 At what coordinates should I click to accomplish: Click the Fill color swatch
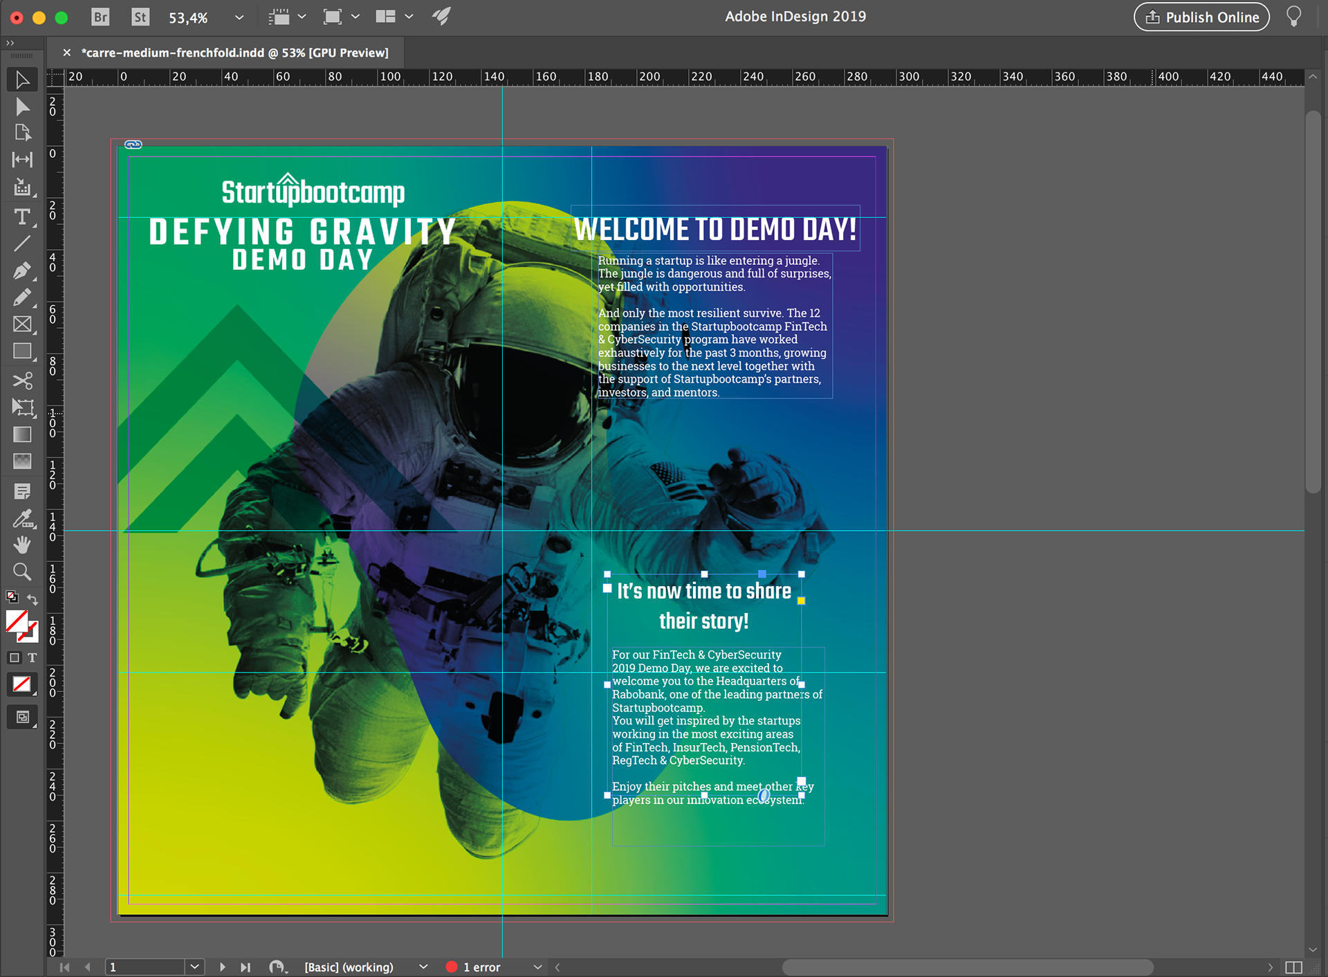point(17,621)
